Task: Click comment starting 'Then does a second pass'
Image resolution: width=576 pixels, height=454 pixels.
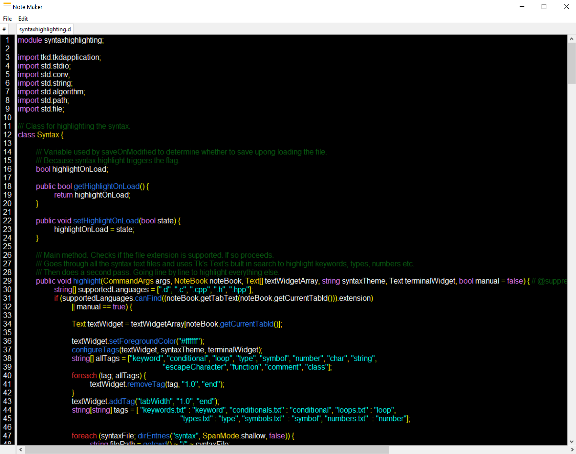Action: (x=158, y=272)
